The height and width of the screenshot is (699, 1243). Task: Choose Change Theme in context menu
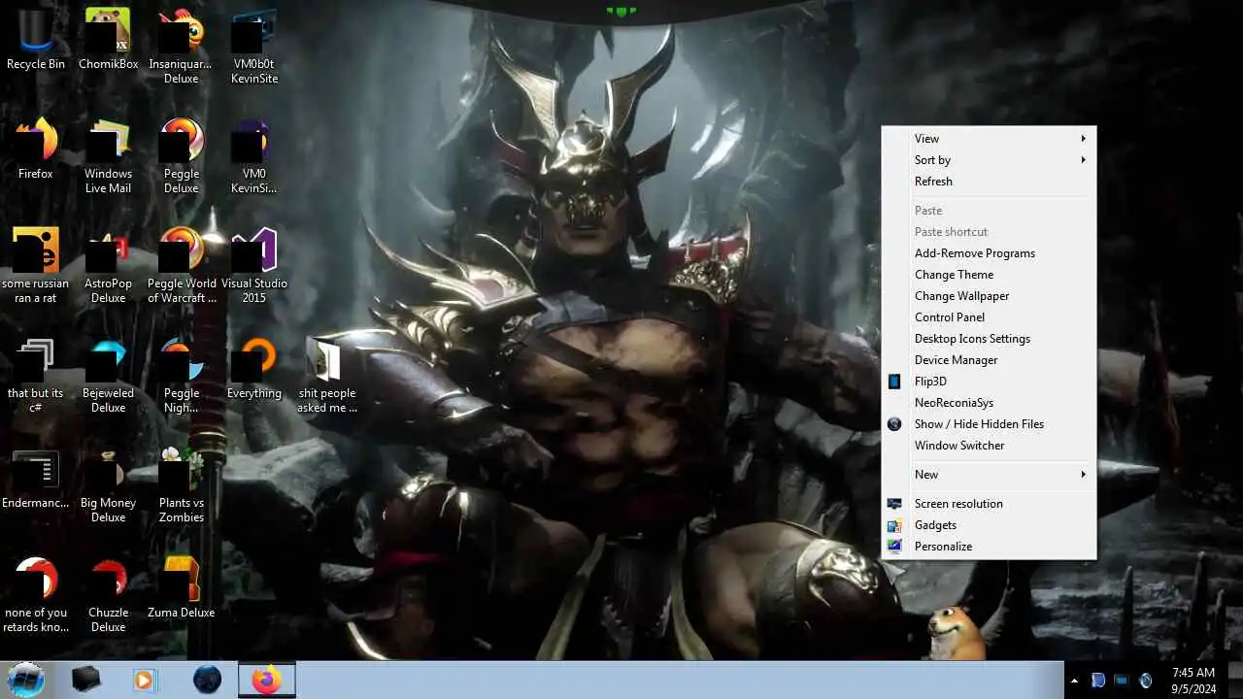[989, 275]
